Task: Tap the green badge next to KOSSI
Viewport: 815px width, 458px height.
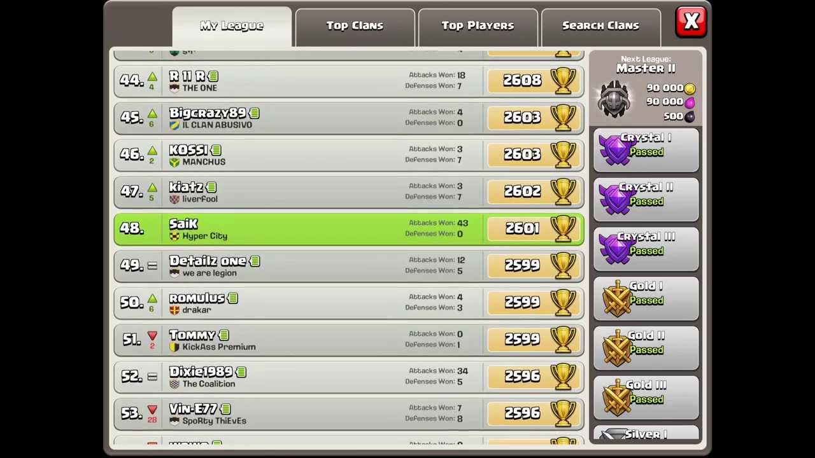Action: click(x=216, y=150)
